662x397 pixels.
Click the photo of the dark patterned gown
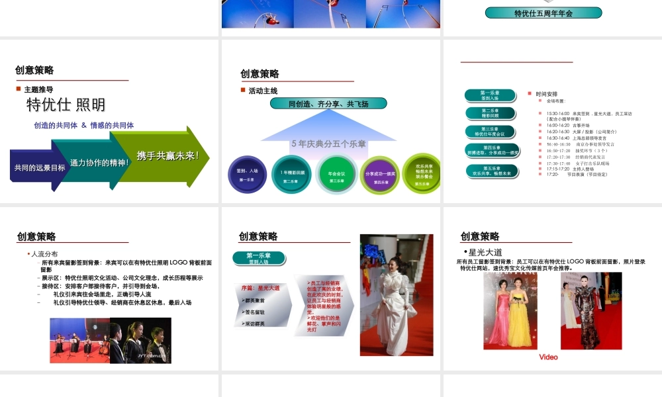[x=591, y=310]
